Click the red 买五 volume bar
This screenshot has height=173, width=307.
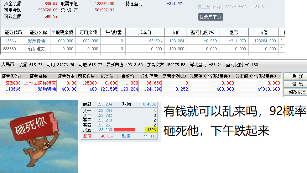coord(124,130)
